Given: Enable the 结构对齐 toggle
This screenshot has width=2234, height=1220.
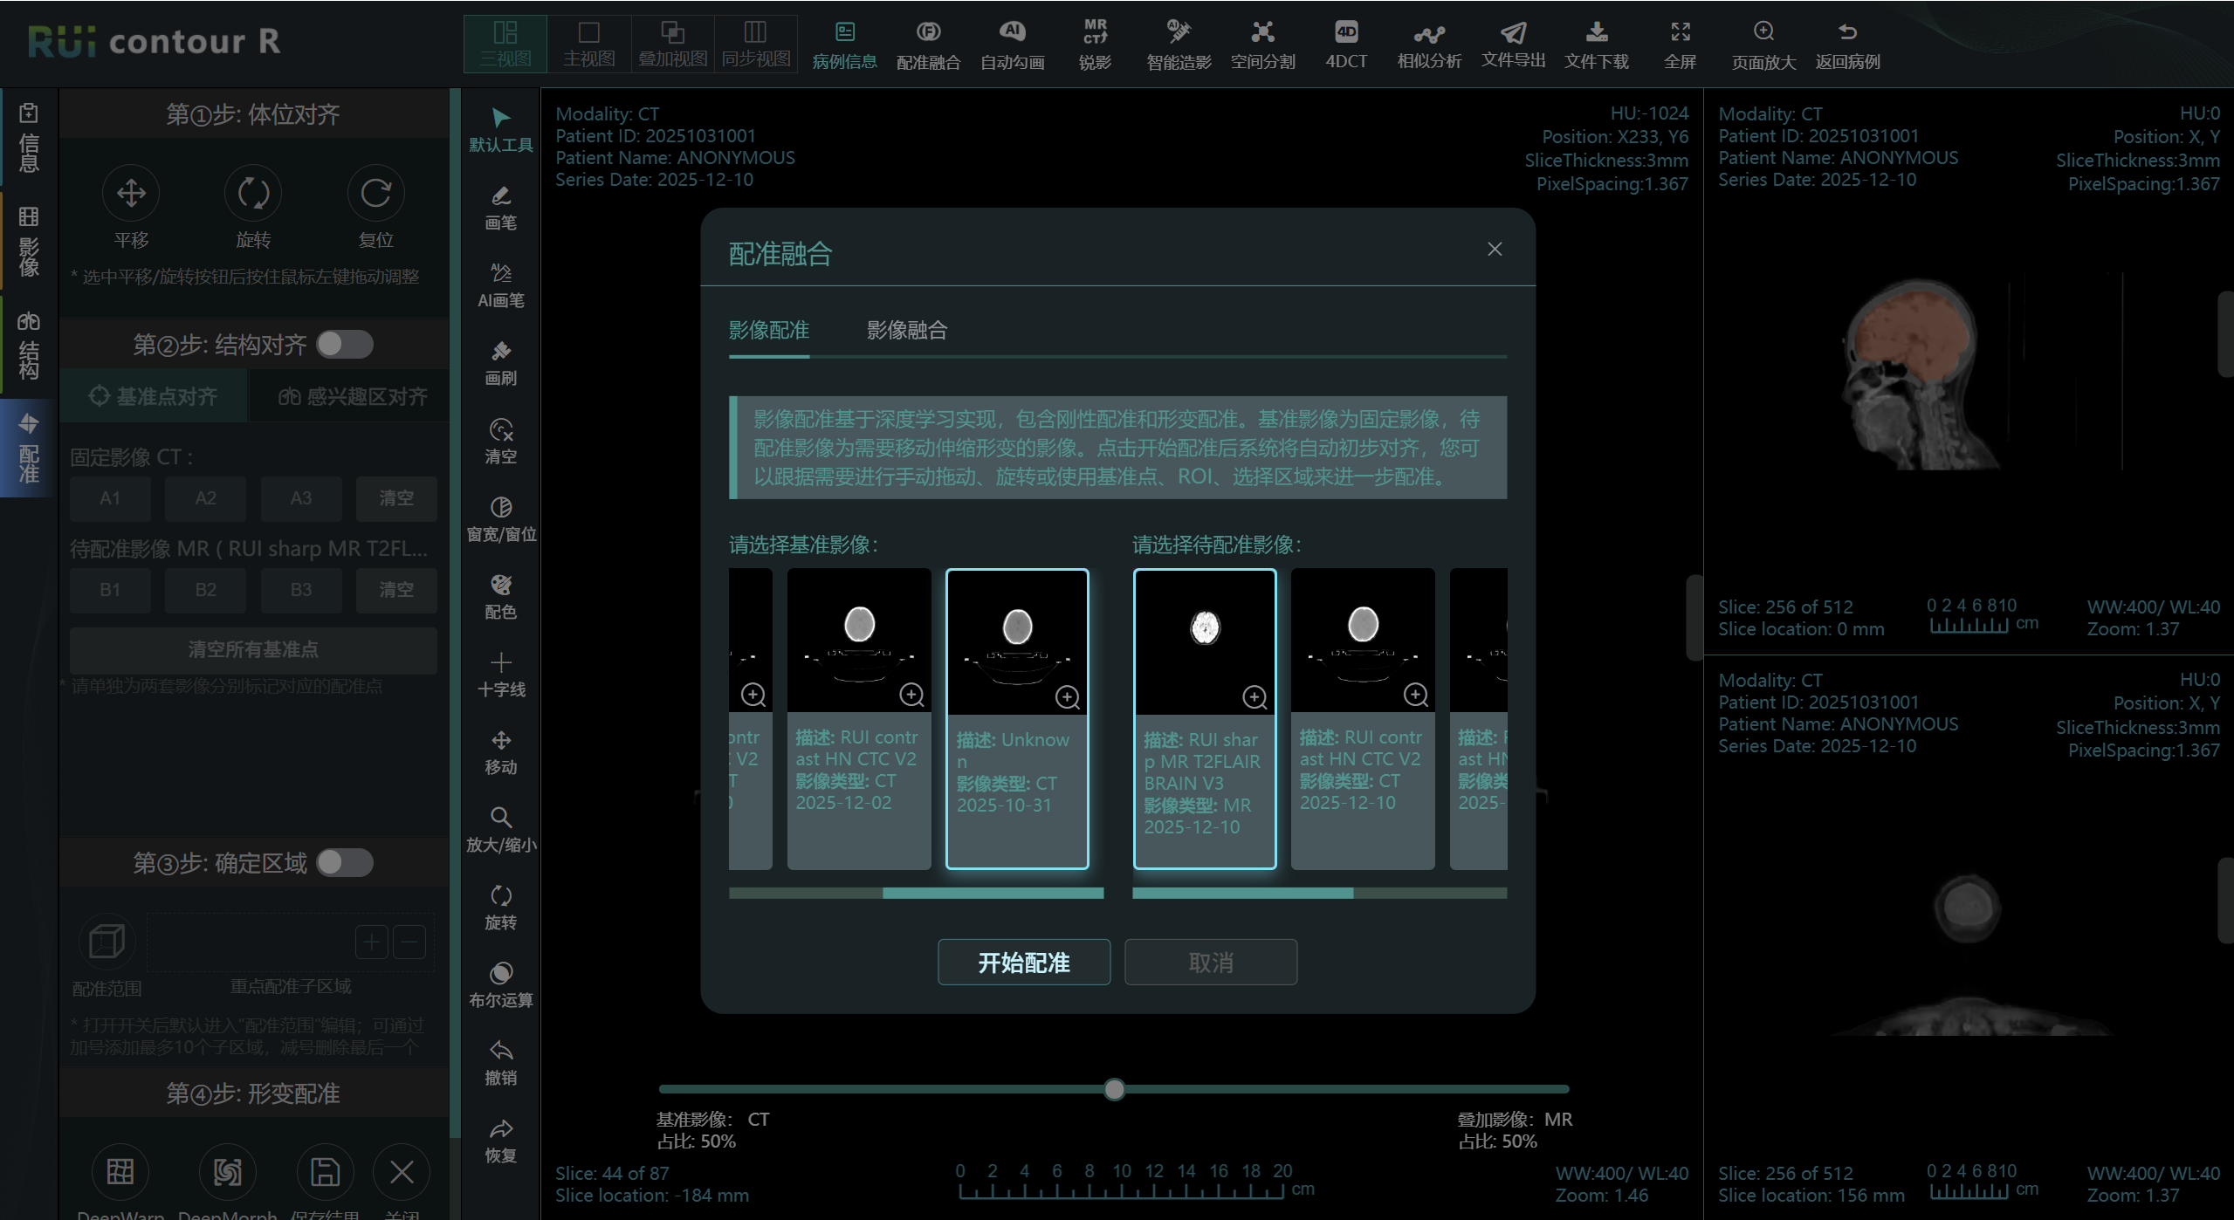Looking at the screenshot, I should click(x=345, y=344).
